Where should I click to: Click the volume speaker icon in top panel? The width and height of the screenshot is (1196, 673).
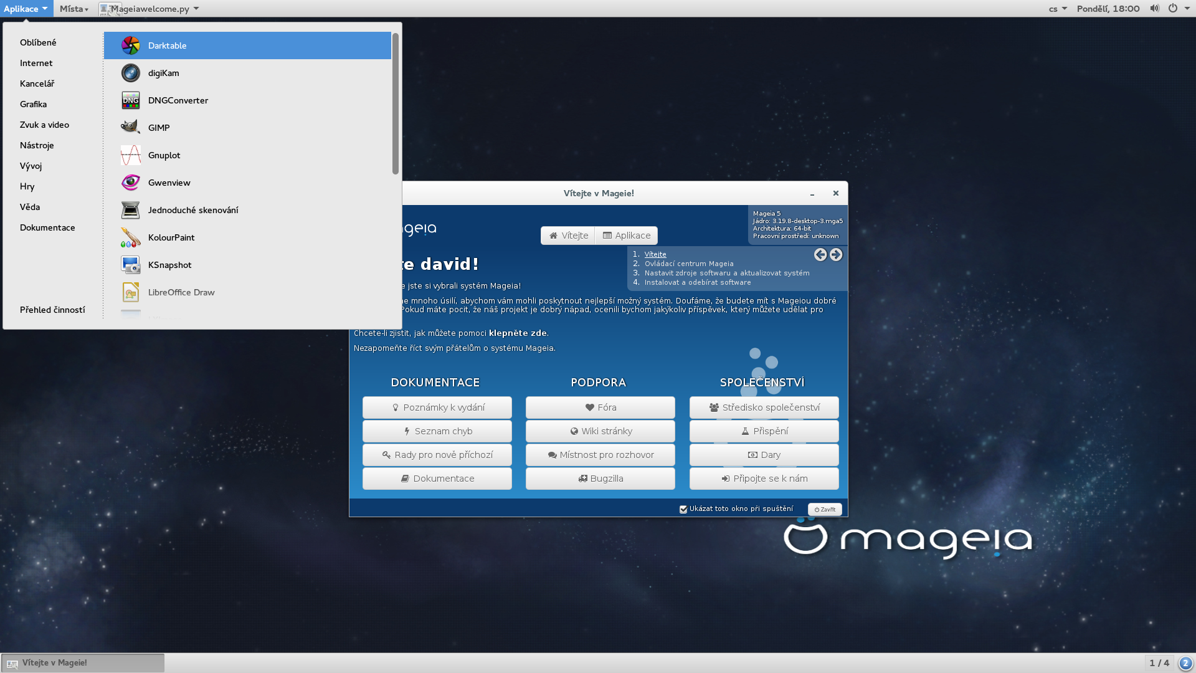[x=1154, y=9]
